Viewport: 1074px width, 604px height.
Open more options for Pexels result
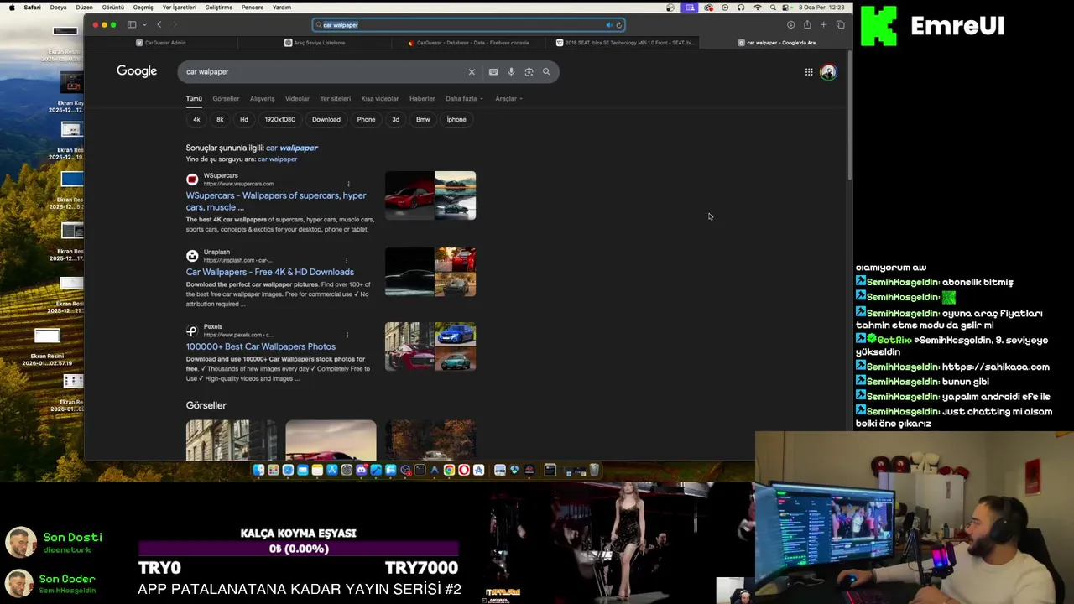click(x=346, y=335)
